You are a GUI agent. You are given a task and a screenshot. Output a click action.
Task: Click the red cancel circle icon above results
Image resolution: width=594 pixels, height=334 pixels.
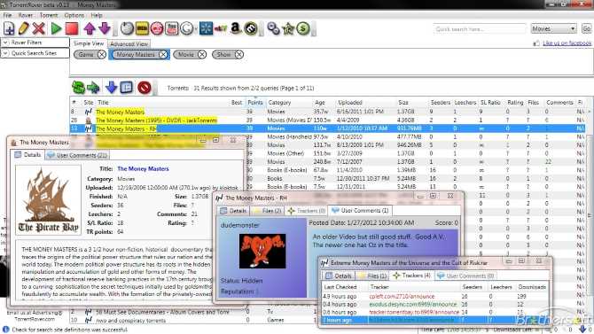point(145,88)
